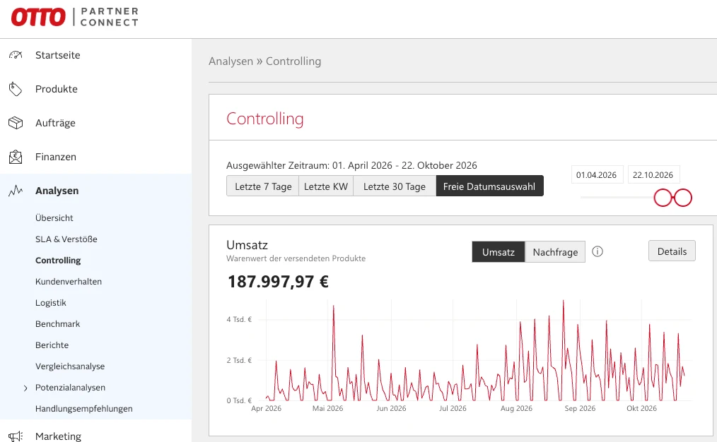Open Startseite in the sidebar

(57, 55)
